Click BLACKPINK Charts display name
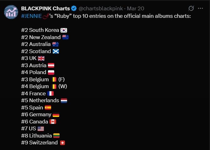This screenshot has width=210, height=150. point(45,8)
